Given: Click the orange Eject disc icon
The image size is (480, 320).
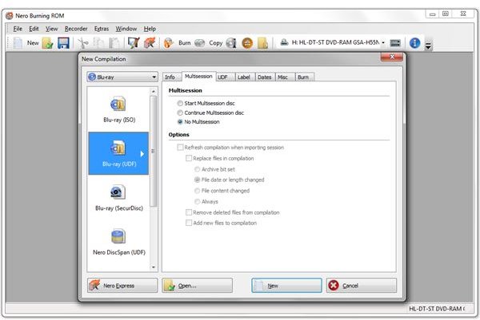Looking at the screenshot, I should (x=247, y=43).
